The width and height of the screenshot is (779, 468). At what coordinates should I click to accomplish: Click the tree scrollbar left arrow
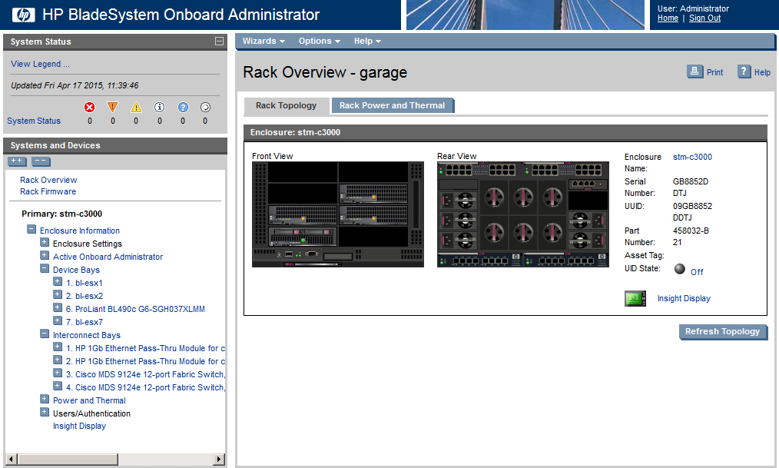tap(12, 459)
